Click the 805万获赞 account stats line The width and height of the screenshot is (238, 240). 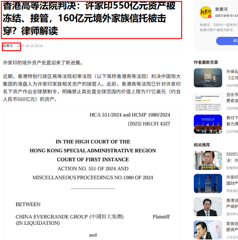coord(226,16)
